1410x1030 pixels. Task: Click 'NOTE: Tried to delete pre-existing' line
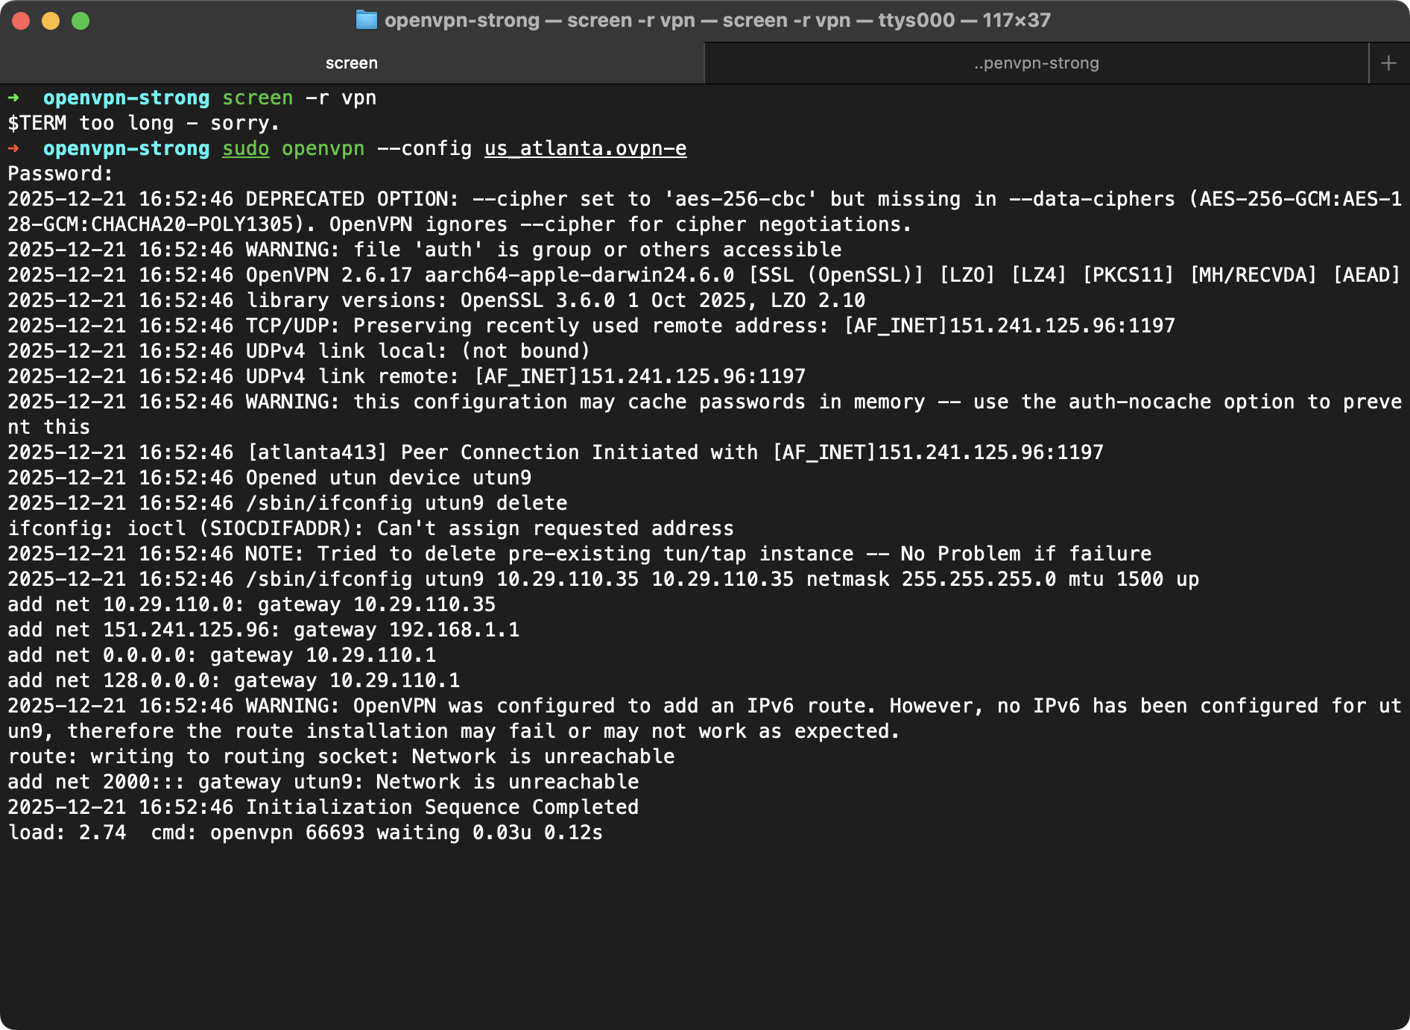pyautogui.click(x=579, y=554)
